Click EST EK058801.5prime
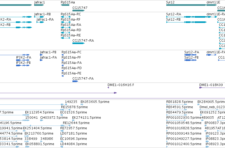This screenshot has width=225, height=148. (x=27, y=147)
